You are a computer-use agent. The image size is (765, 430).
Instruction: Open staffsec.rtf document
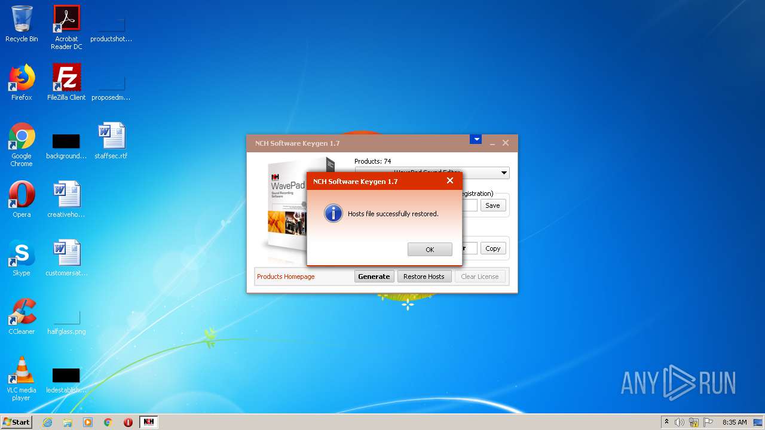pyautogui.click(x=111, y=141)
